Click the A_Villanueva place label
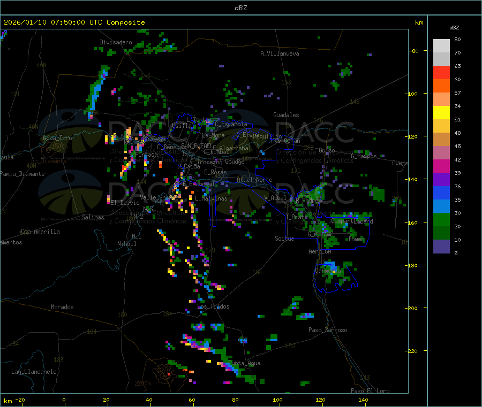482x407 pixels. pyautogui.click(x=280, y=53)
